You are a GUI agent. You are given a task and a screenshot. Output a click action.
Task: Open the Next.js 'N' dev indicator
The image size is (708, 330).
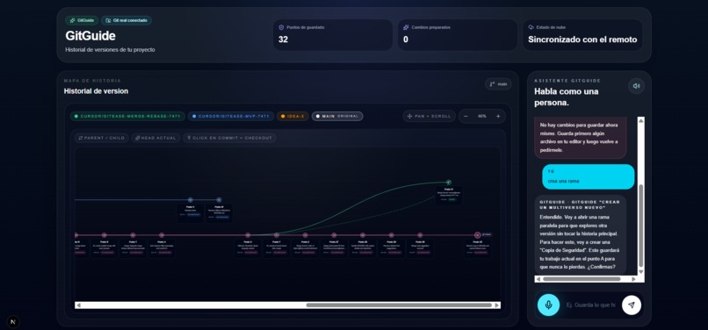[13, 322]
